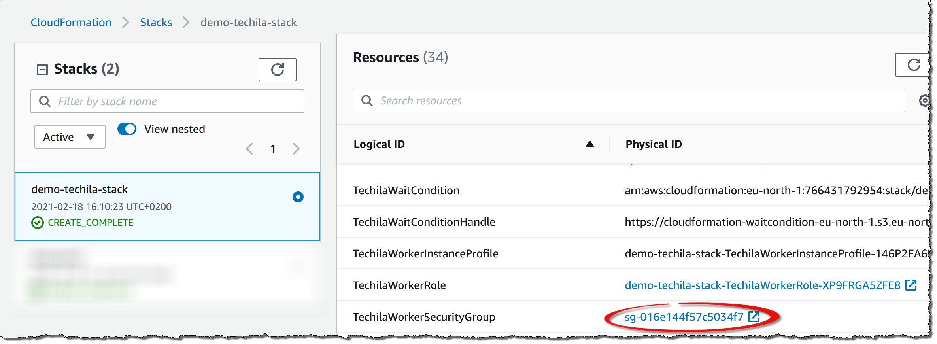
Task: Click the Physical ID column header
Action: click(654, 144)
